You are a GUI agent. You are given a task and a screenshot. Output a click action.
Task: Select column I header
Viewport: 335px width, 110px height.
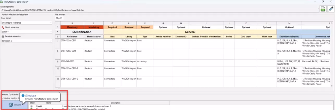click(206, 23)
